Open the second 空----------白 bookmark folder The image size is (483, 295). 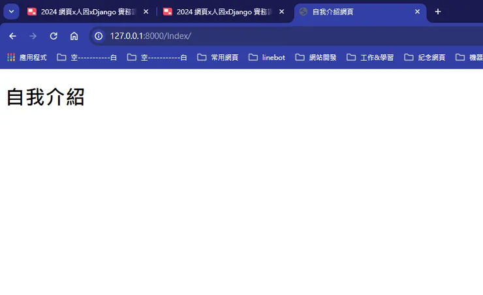click(x=157, y=57)
